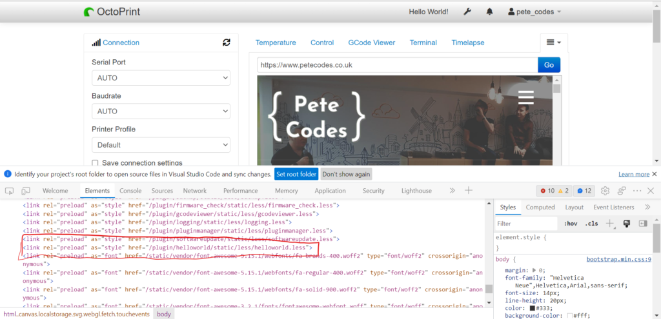The image size is (661, 319).
Task: Click the Go button
Action: [549, 65]
